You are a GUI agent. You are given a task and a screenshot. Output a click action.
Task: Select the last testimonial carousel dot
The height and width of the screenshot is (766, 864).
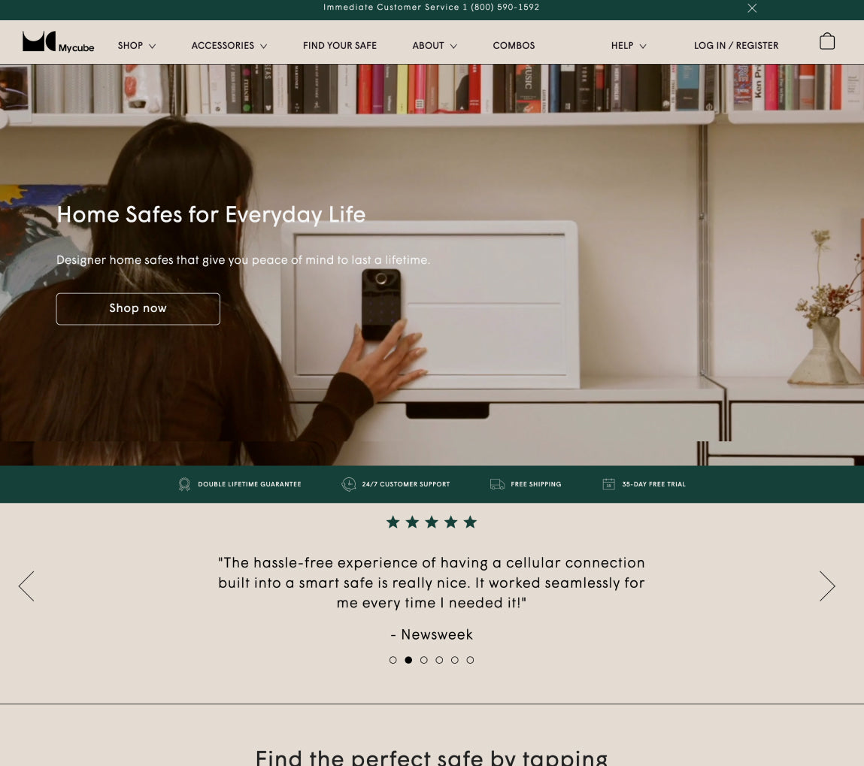(470, 660)
